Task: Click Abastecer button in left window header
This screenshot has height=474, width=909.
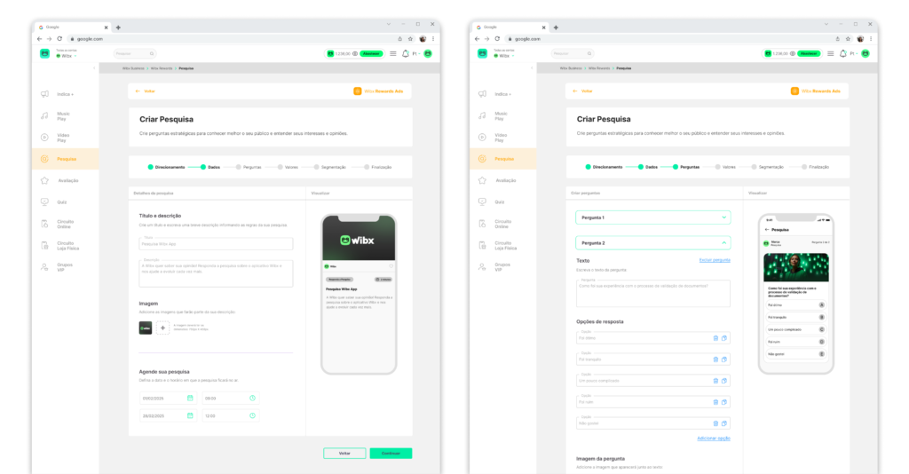Action: (372, 53)
